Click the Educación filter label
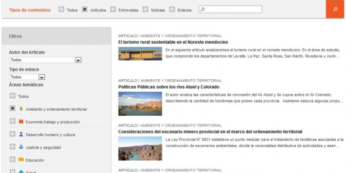This screenshot has height=173, width=346. 35,160
